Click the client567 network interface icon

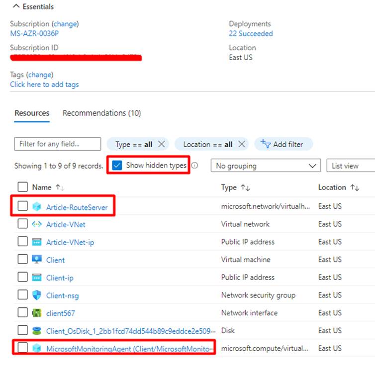(37, 313)
